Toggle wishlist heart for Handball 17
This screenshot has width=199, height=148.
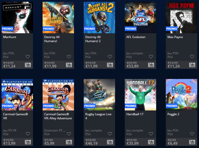point(151,134)
